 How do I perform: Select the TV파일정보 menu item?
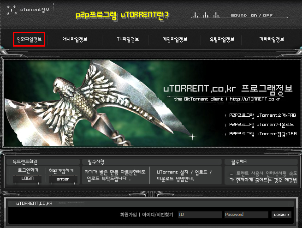click(x=128, y=39)
